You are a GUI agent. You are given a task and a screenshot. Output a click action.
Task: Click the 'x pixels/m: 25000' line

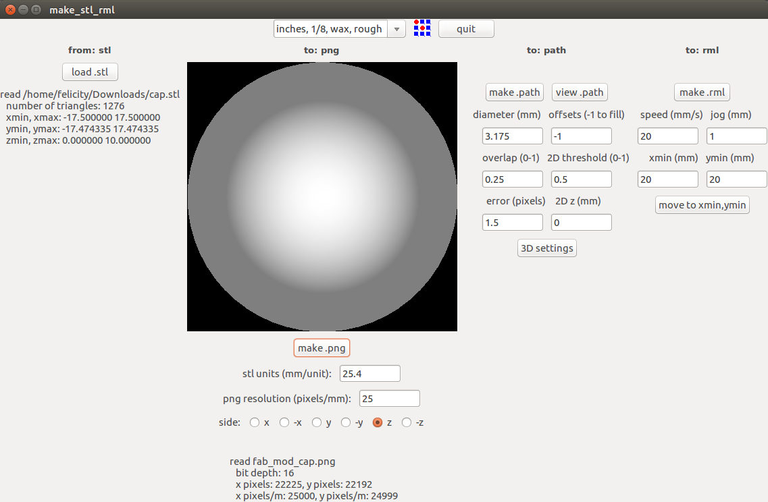(316, 496)
